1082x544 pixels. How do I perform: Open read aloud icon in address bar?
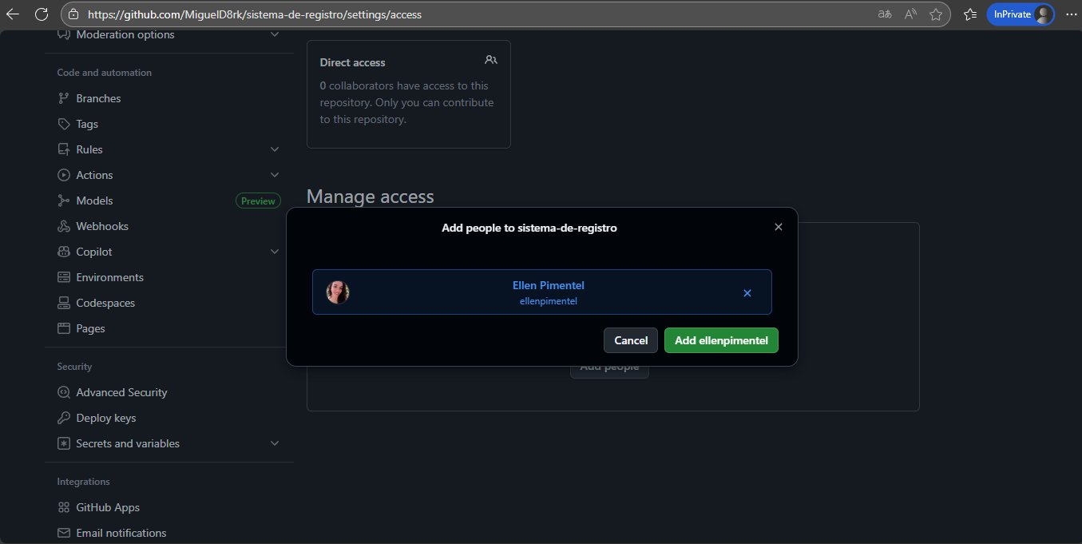(x=910, y=14)
